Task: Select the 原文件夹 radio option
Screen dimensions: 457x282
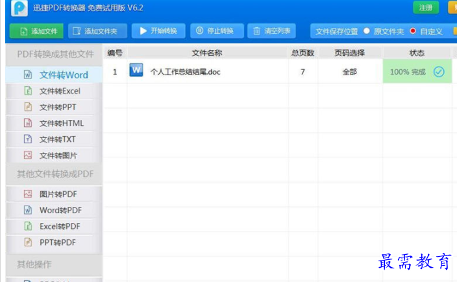Action: [x=367, y=31]
